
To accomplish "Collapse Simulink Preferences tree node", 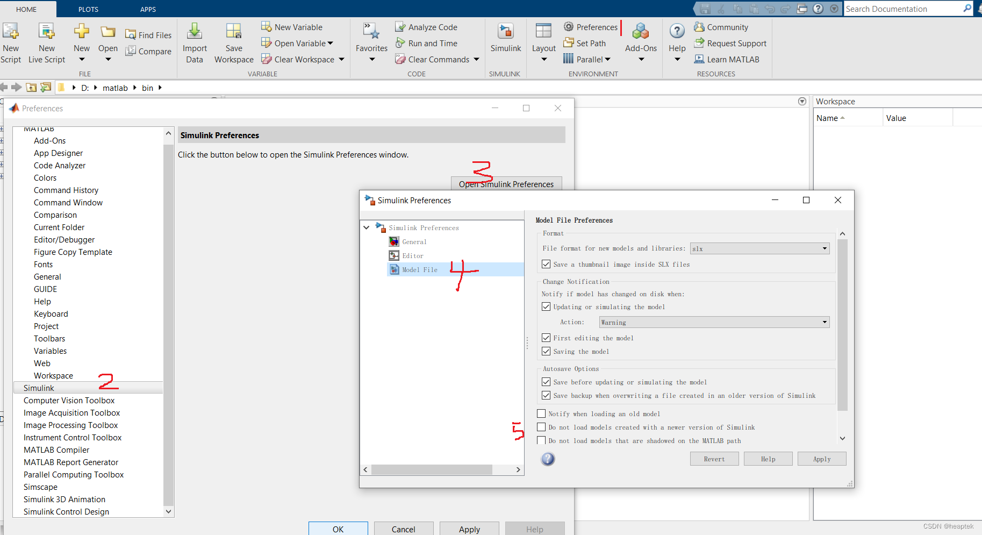I will pos(366,227).
